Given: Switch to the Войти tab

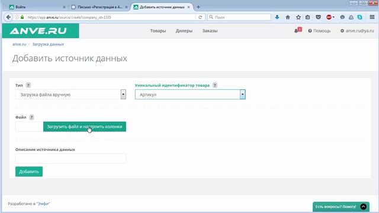Looking at the screenshot, I should point(37,7).
